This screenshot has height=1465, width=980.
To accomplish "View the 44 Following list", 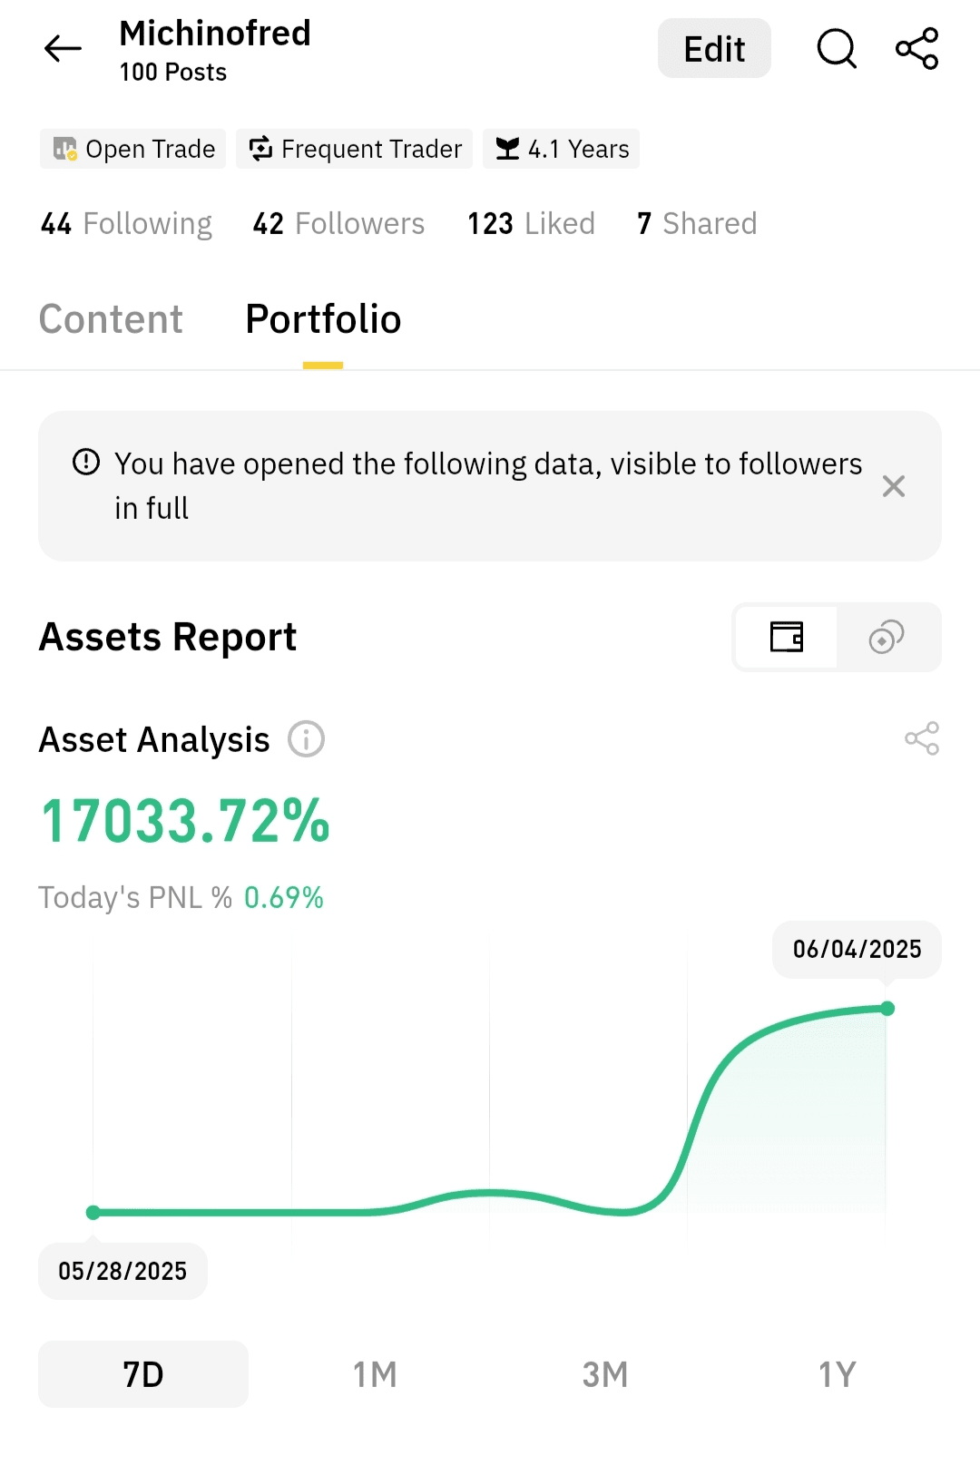I will [126, 224].
